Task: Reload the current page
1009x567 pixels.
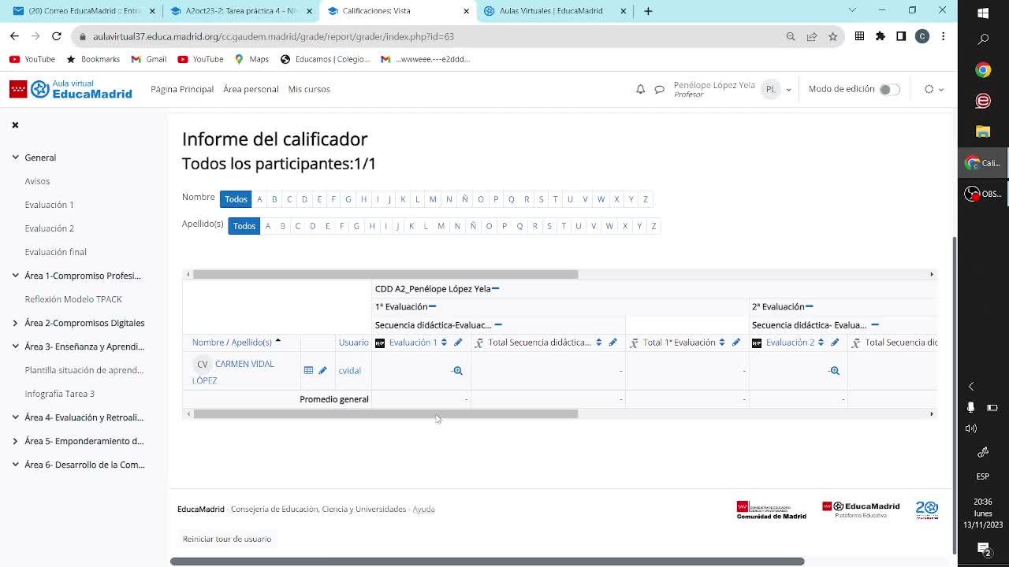Action: [x=56, y=36]
